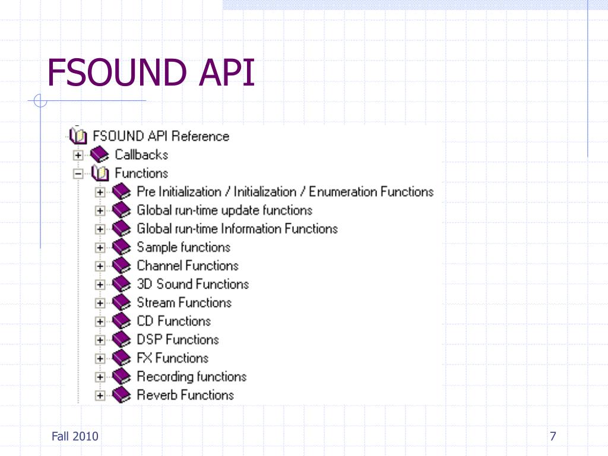Collapse the Functions node
The height and width of the screenshot is (456, 608).
click(78, 174)
